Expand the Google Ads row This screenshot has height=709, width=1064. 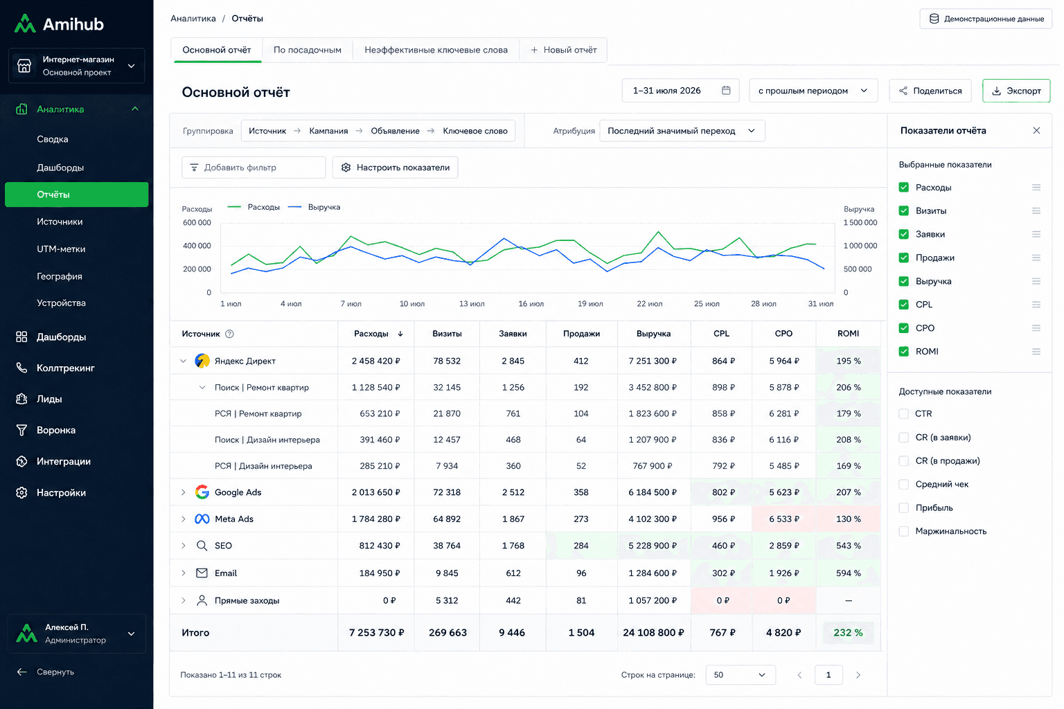coord(183,492)
